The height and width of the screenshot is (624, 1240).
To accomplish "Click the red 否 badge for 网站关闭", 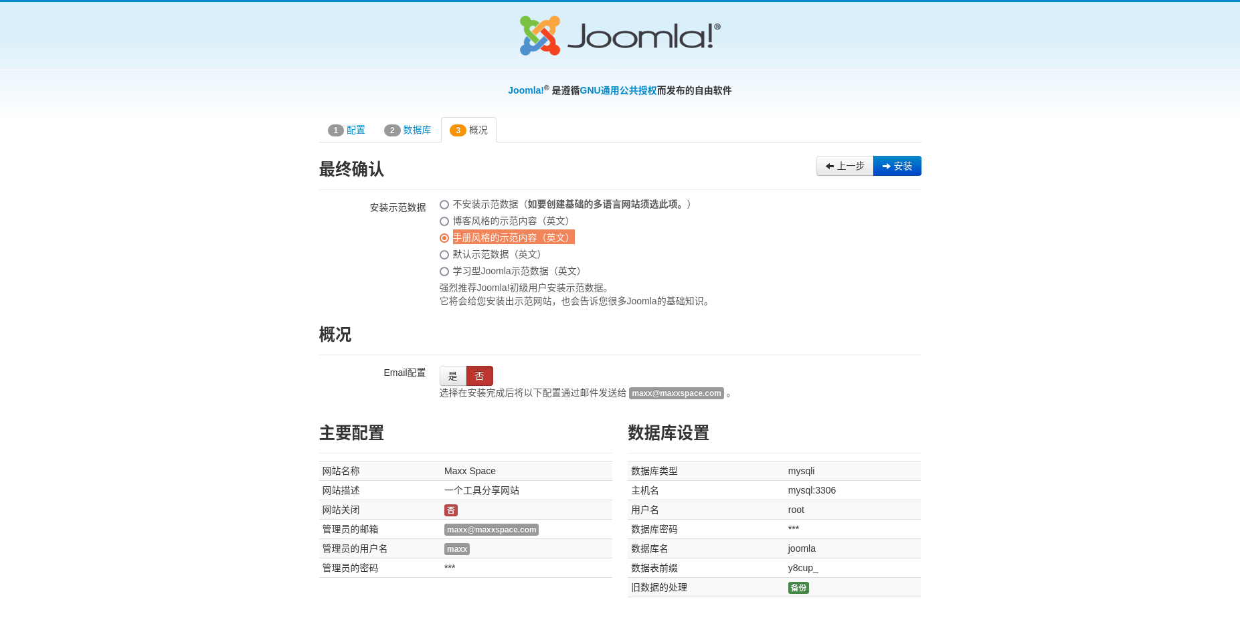I will point(451,510).
